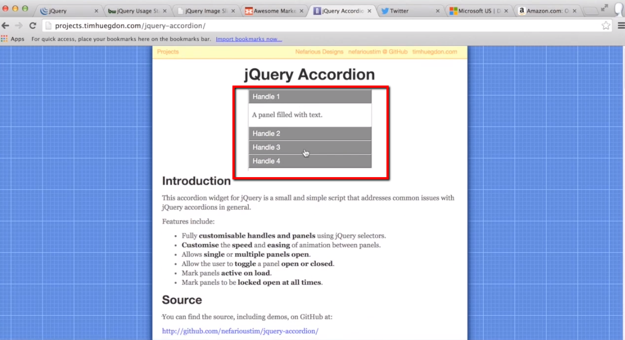Viewport: 625px width, 340px height.
Task: Open the Chrome menu (hamburger icon)
Action: (x=621, y=25)
